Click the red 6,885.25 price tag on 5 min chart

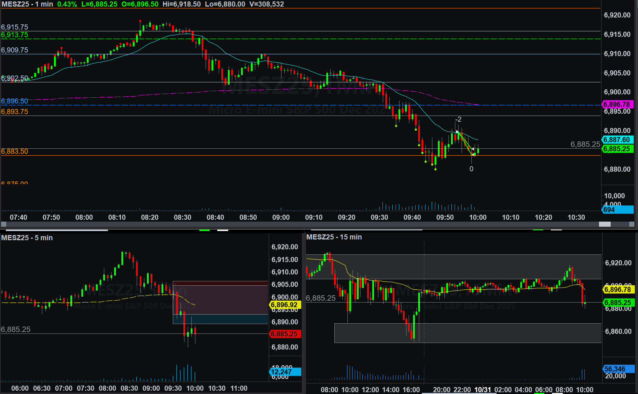285,334
